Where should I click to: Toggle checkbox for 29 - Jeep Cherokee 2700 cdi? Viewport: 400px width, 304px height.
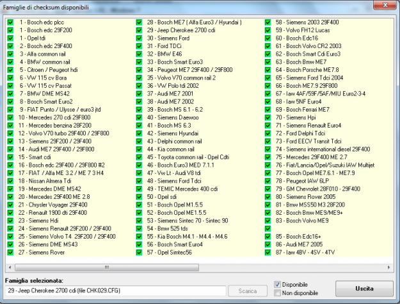pos(139,30)
